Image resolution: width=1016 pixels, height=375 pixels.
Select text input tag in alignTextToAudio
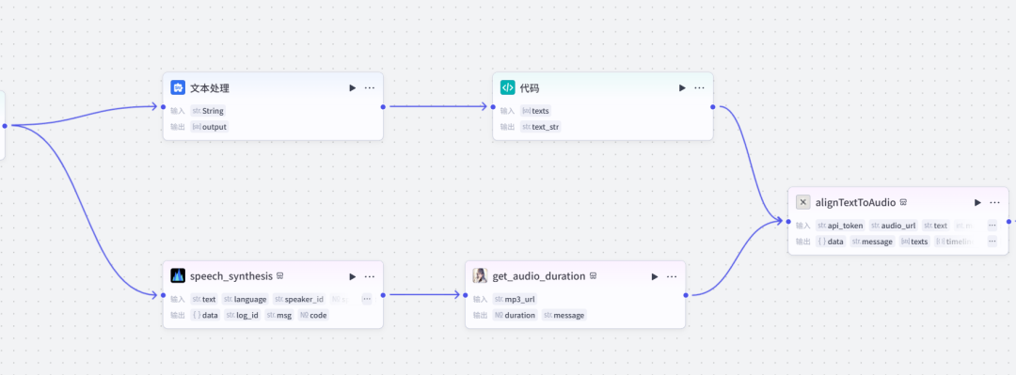pyautogui.click(x=936, y=226)
